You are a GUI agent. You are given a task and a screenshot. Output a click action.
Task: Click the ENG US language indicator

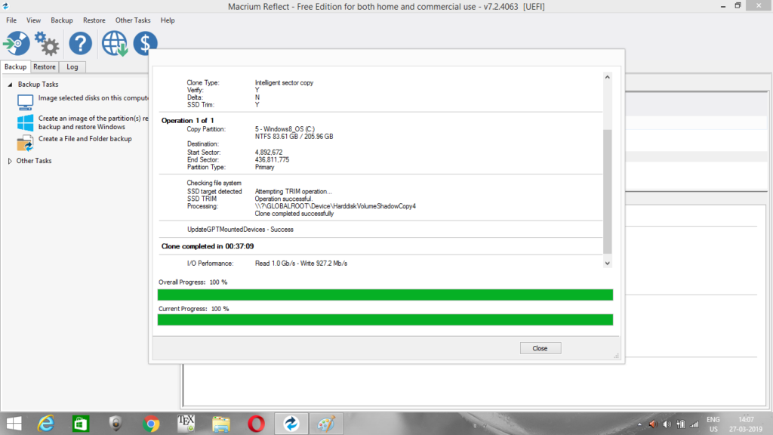713,424
